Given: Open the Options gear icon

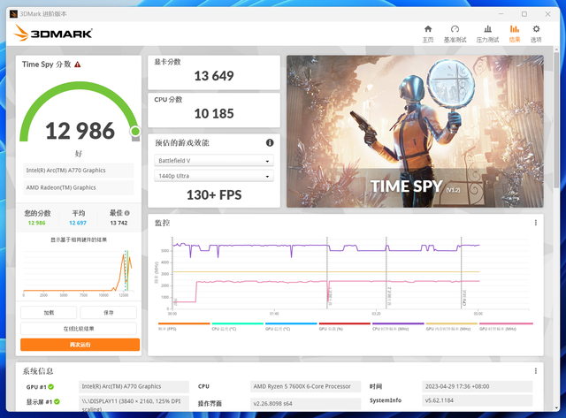Looking at the screenshot, I should point(536,29).
